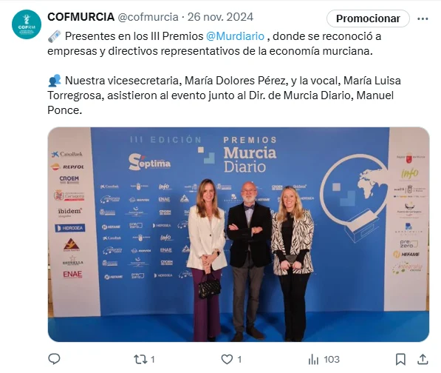
Task: Open the Premios Murcia Diario photo
Action: pos(239,235)
